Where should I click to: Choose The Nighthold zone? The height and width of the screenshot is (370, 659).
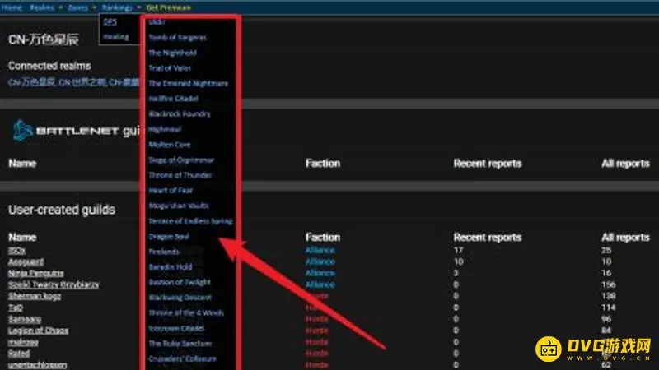172,53
